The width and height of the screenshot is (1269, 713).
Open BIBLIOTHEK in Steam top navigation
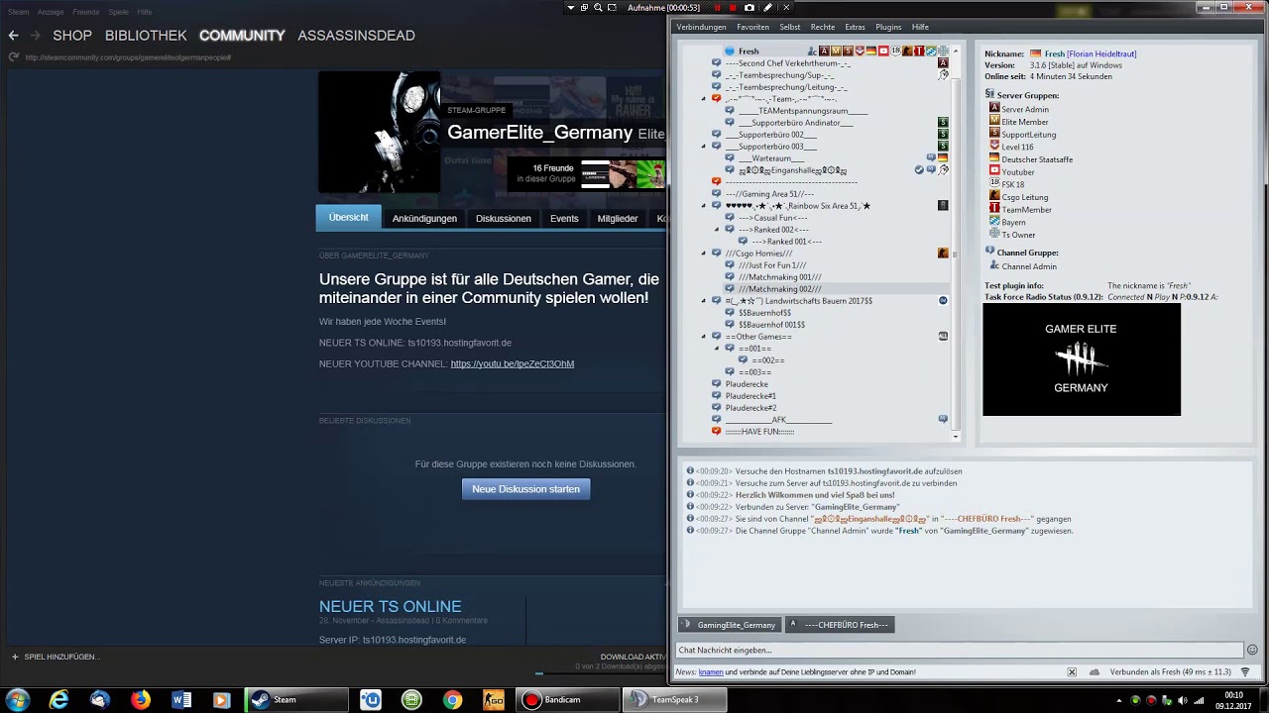click(x=146, y=35)
